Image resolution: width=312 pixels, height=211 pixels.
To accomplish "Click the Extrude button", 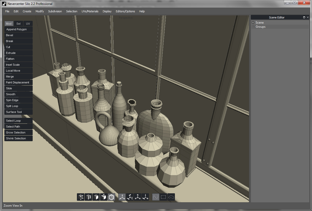I will click(19, 53).
